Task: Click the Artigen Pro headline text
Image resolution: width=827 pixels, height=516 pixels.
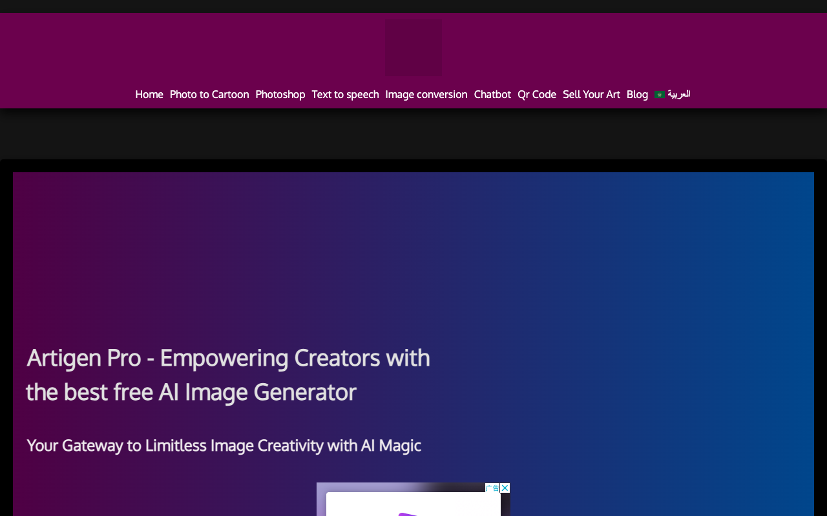Action: pyautogui.click(x=228, y=375)
